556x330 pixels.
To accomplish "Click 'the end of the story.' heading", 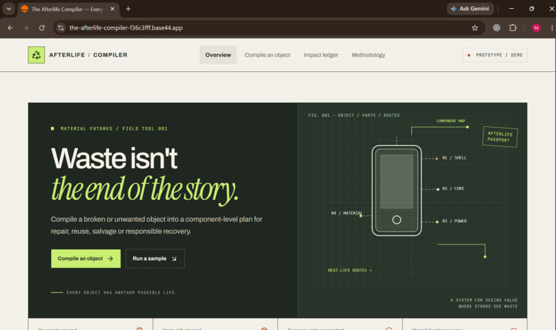I will click(x=145, y=190).
